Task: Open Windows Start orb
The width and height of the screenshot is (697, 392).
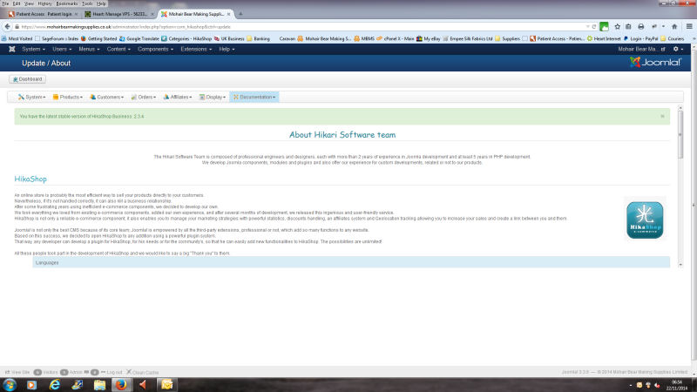Action: [10, 384]
